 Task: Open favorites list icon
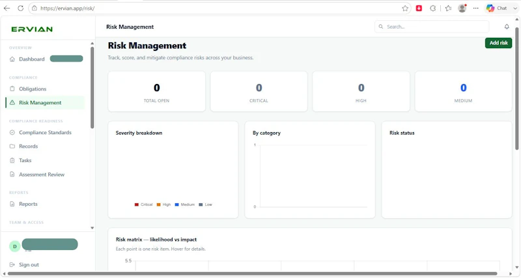click(448, 8)
